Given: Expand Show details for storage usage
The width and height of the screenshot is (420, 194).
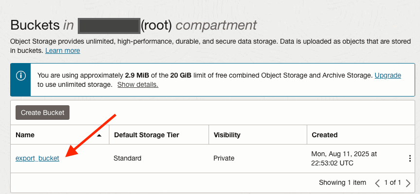Looking at the screenshot, I should tap(138, 84).
